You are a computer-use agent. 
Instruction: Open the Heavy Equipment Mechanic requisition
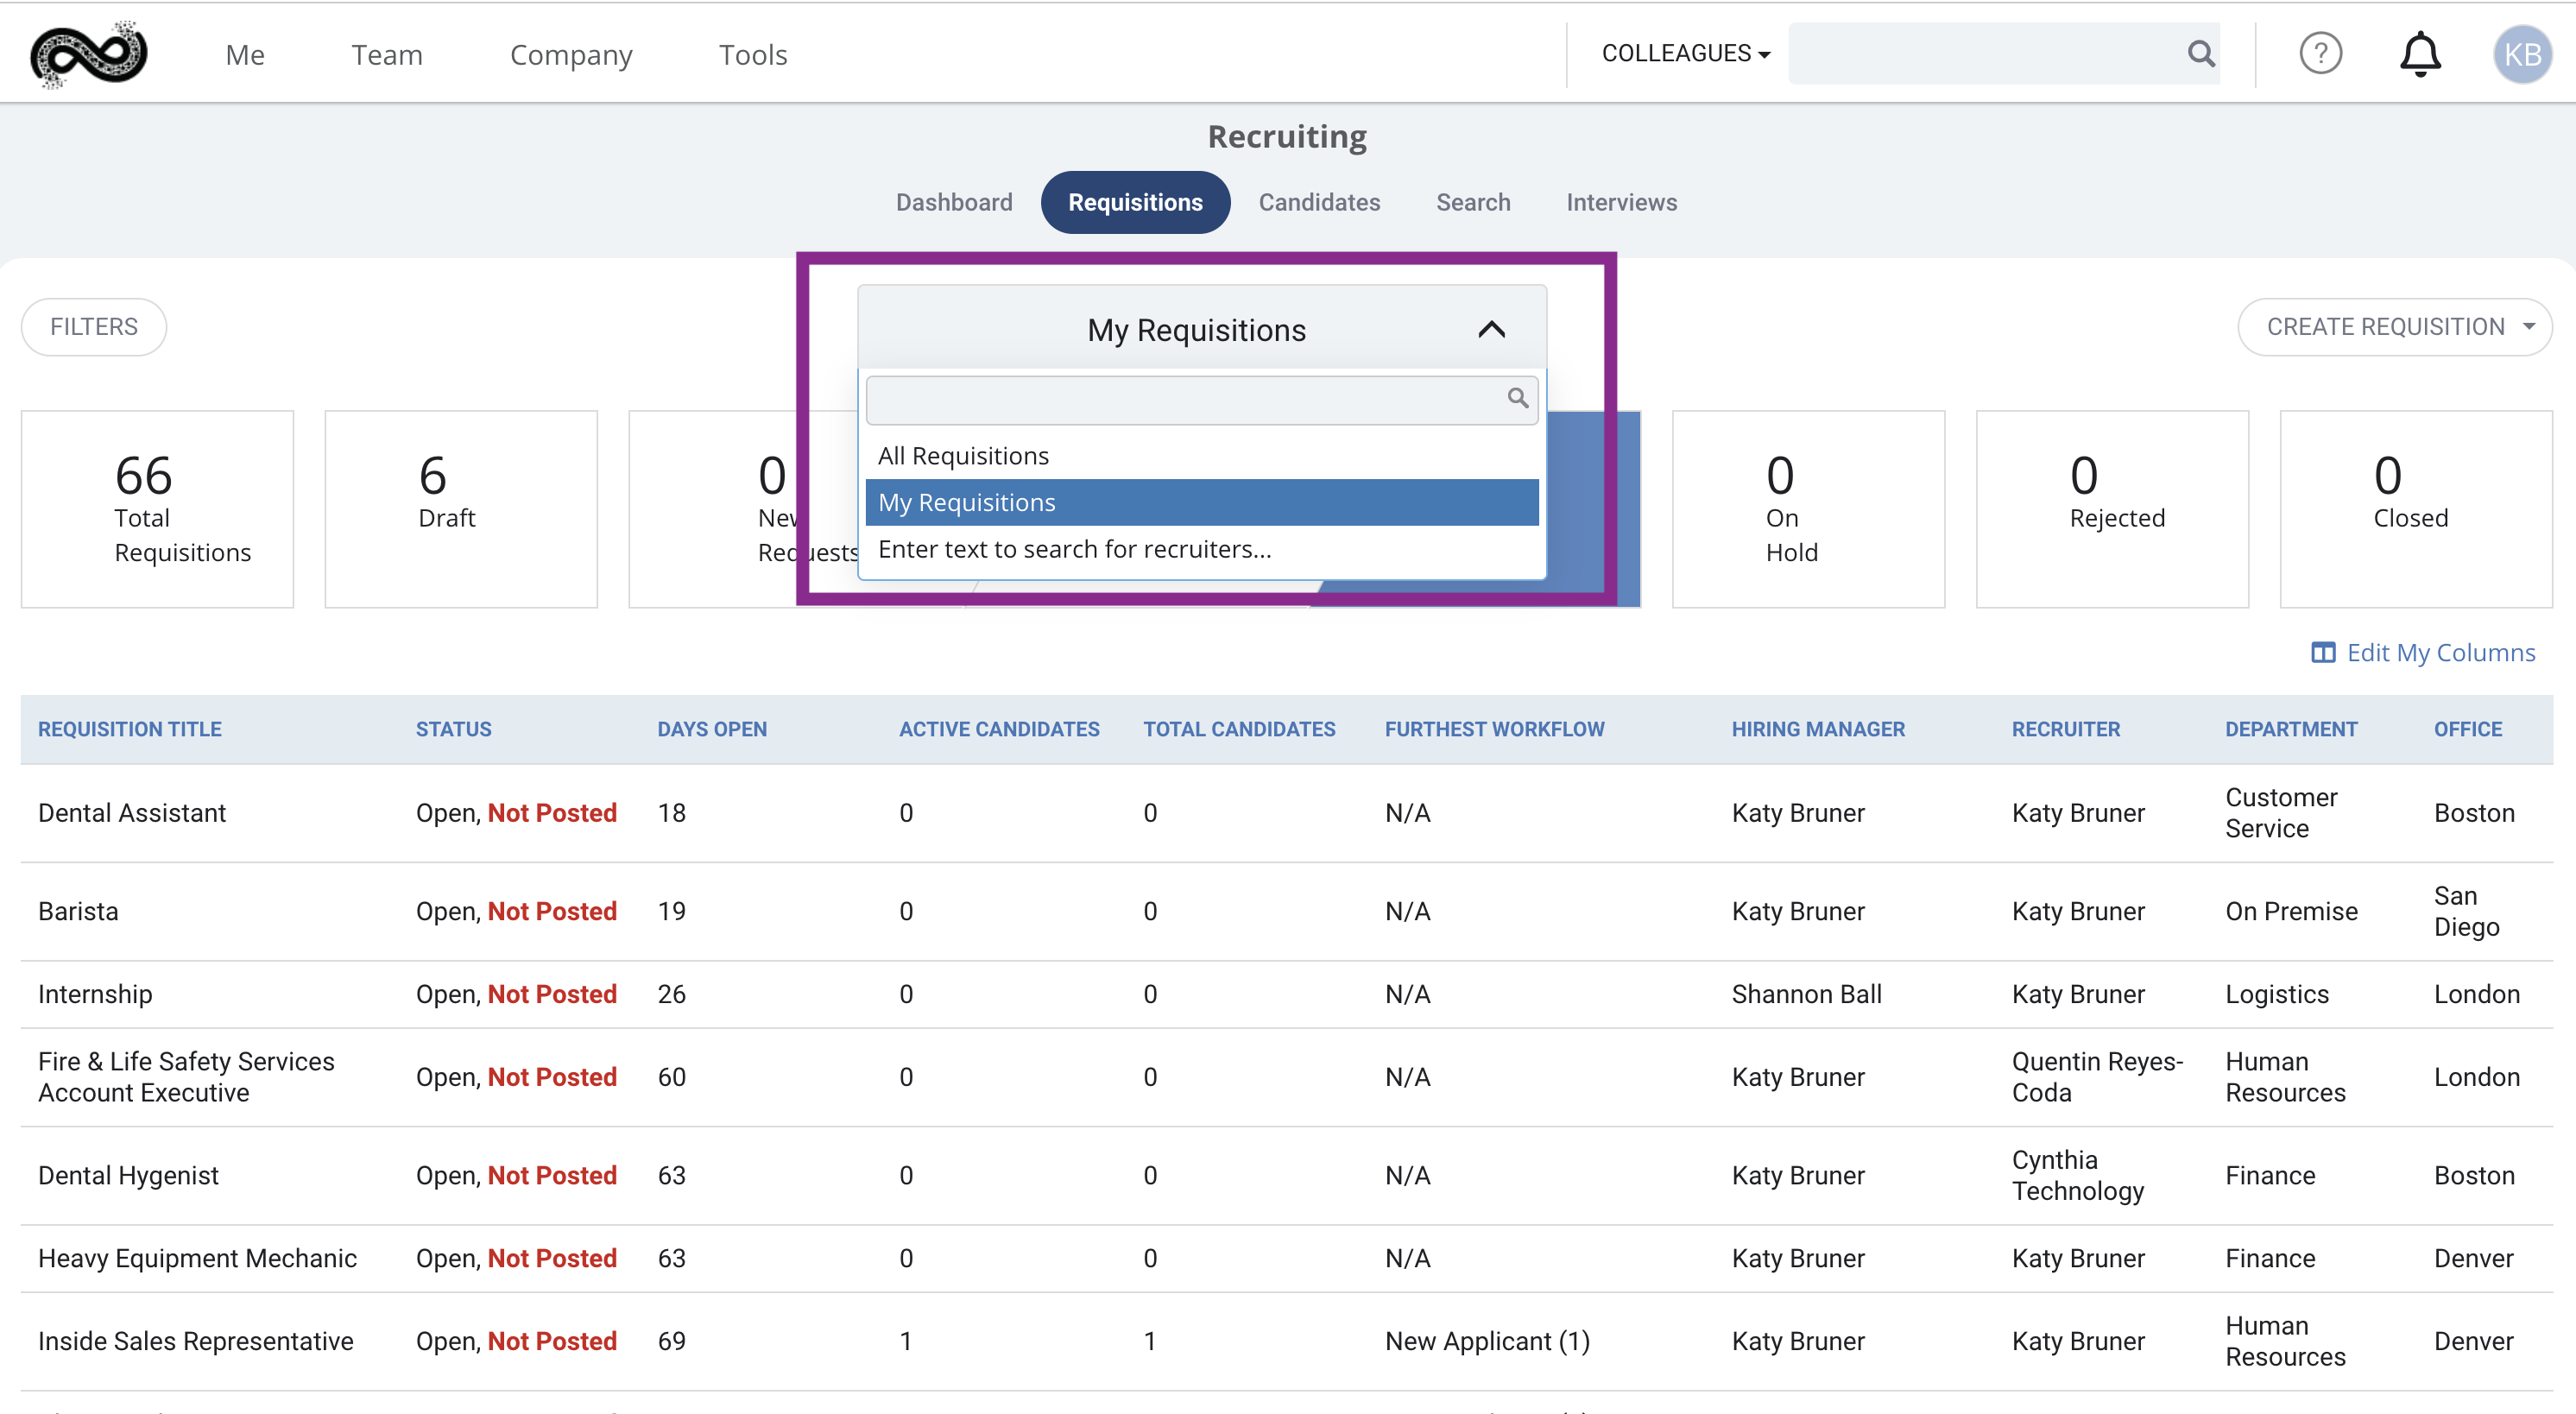click(197, 1259)
